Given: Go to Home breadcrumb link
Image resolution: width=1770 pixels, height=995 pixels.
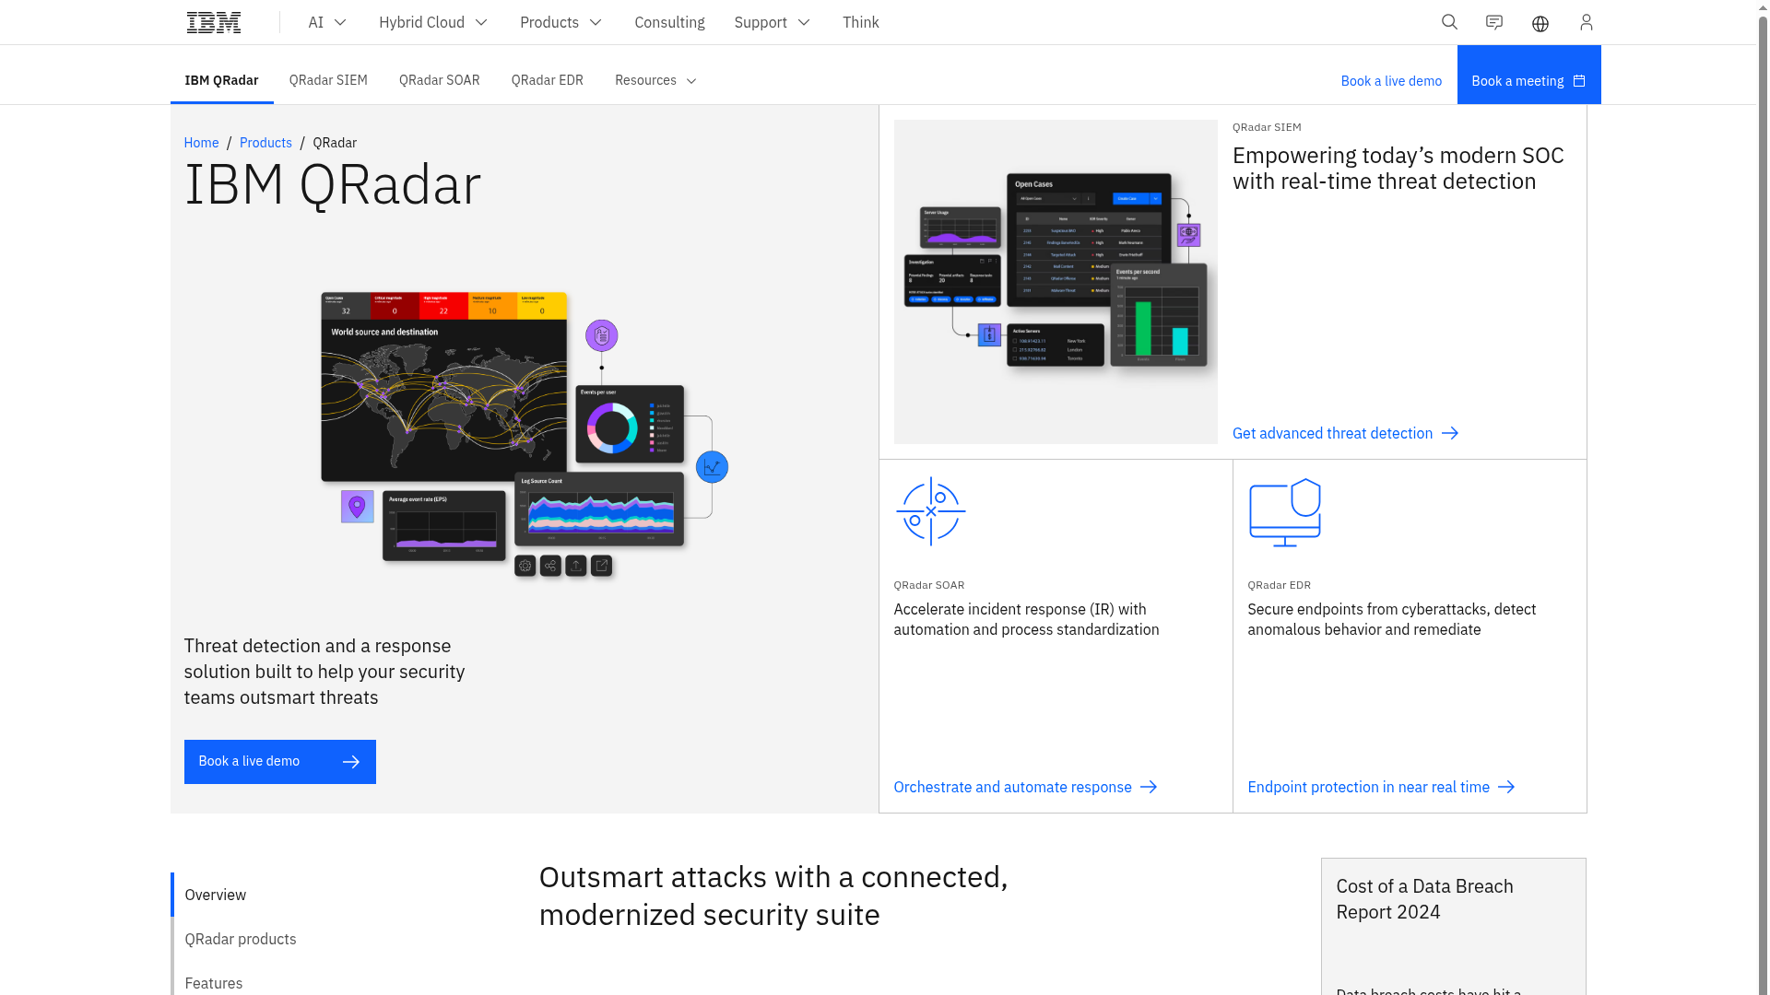Looking at the screenshot, I should click(201, 143).
